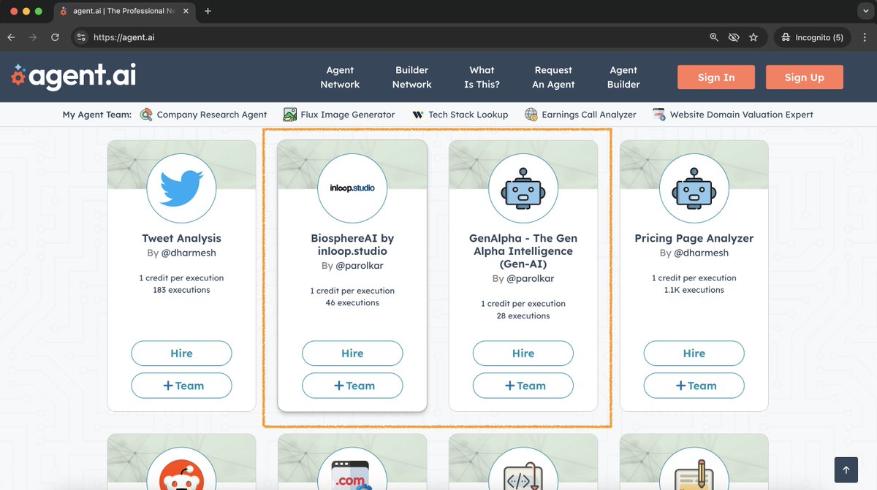This screenshot has height=490, width=877.
Task: Open a new tab with plus button
Action: tap(208, 11)
